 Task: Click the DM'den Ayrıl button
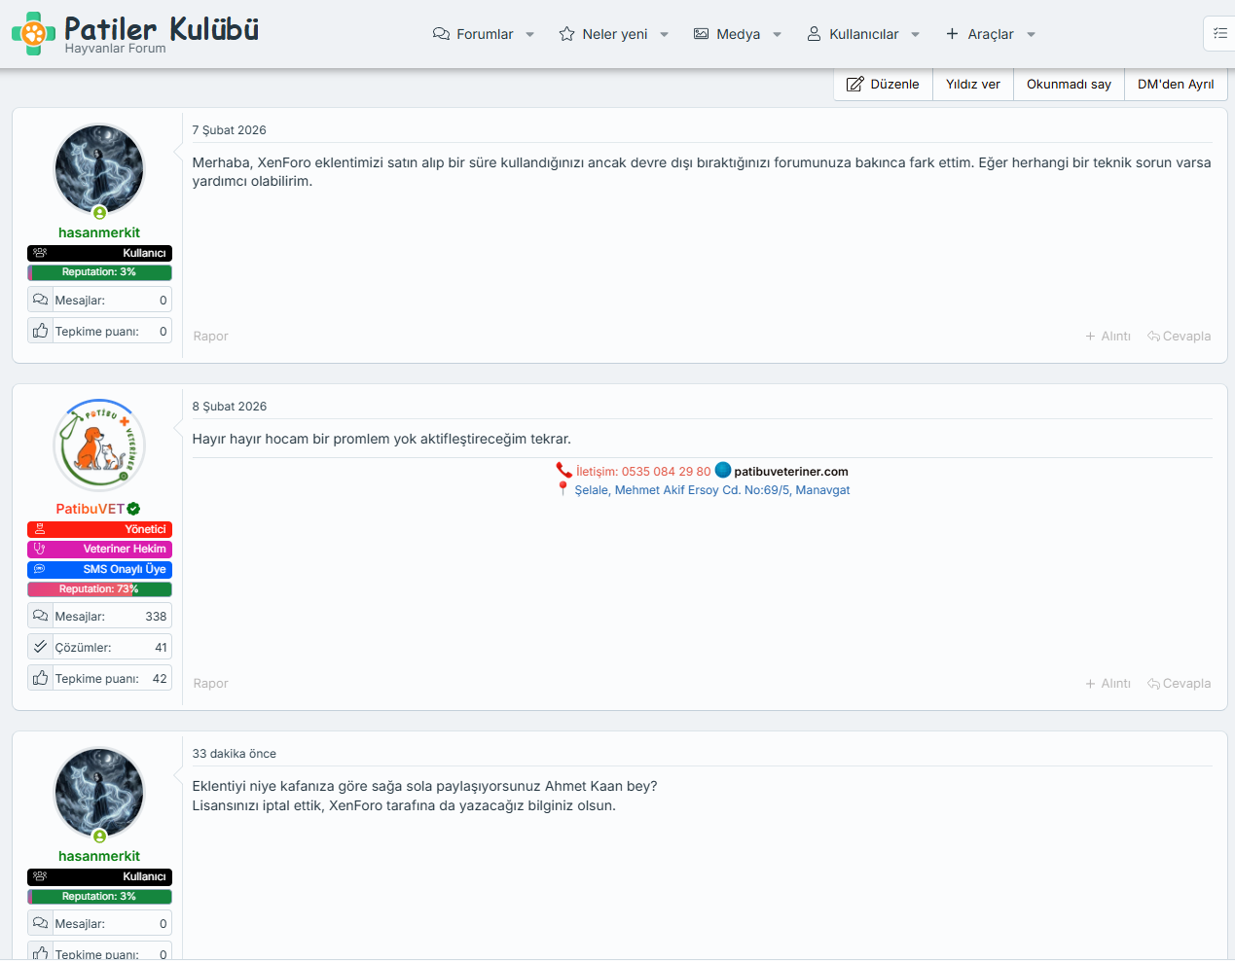click(1176, 84)
